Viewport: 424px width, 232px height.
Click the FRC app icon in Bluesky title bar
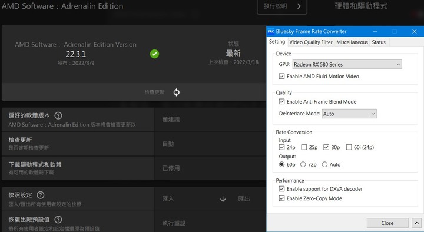click(271, 31)
